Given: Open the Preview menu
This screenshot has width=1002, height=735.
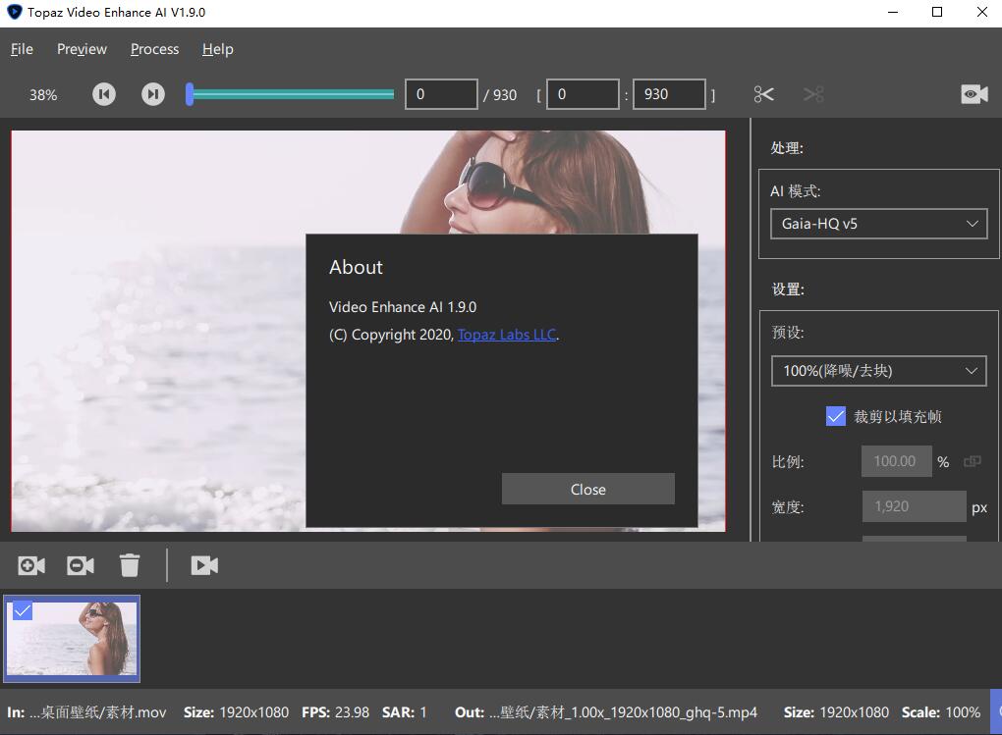Looking at the screenshot, I should click(82, 49).
